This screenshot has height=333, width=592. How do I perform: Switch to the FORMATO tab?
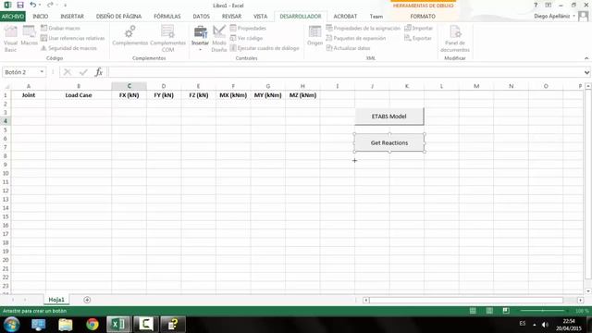423,17
